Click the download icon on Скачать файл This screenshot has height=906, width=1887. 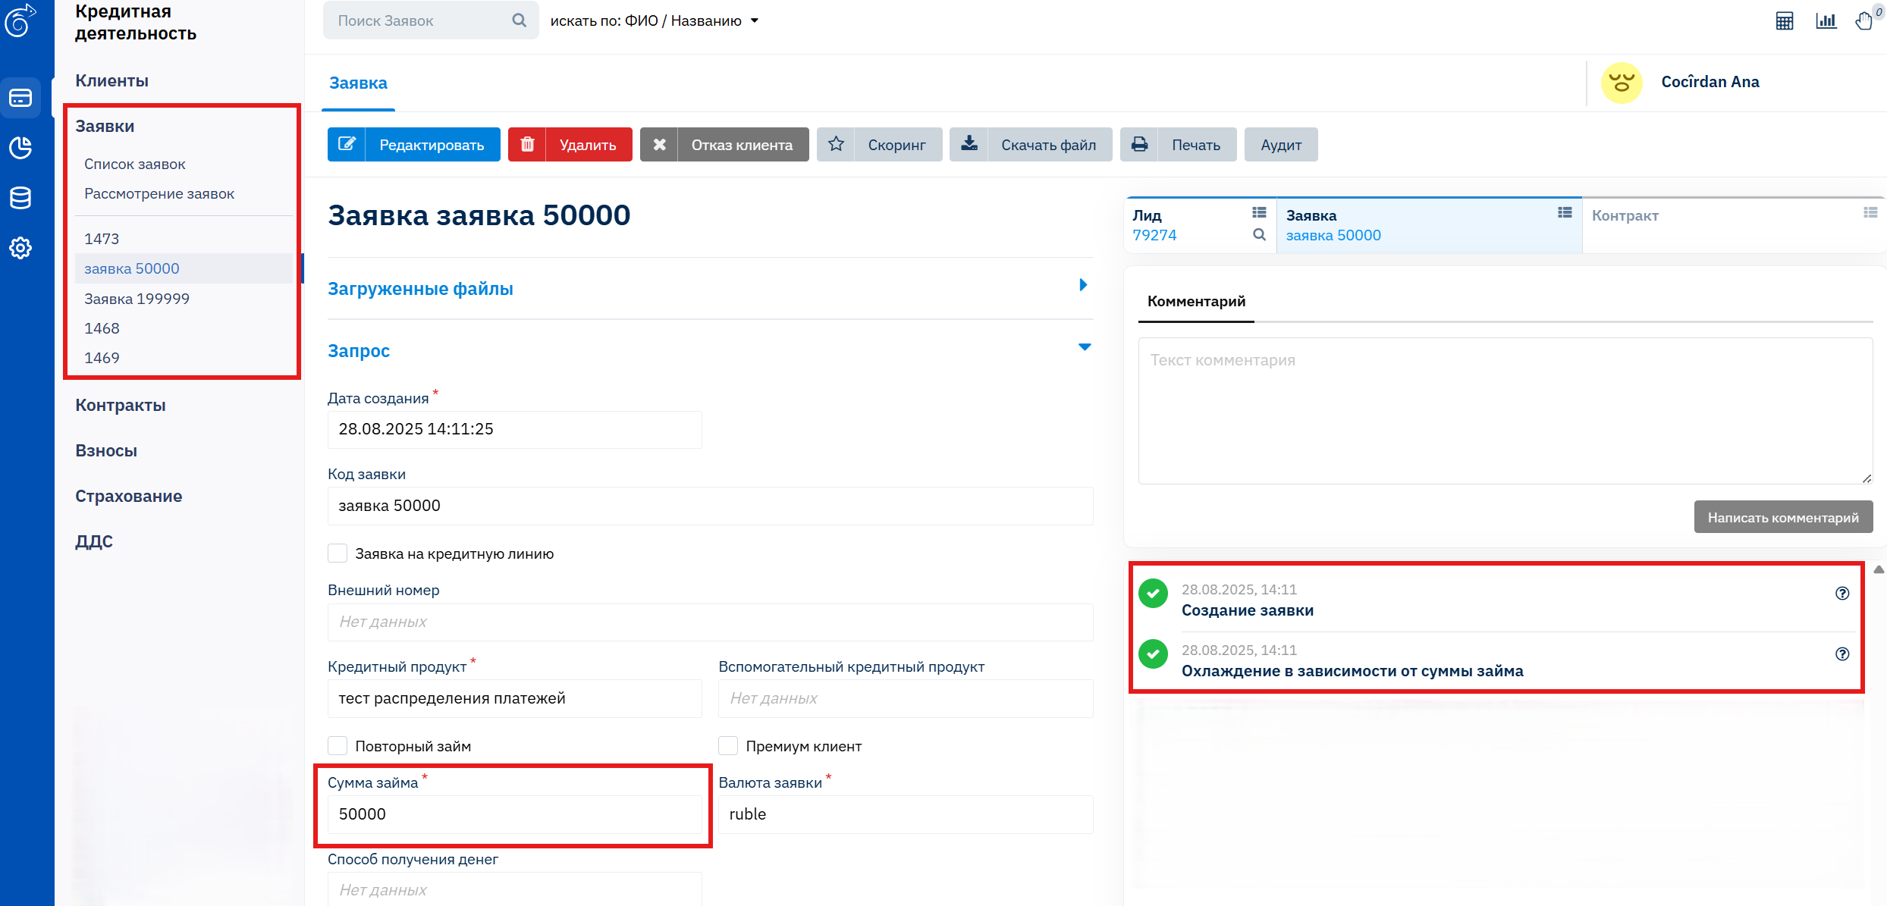coord(969,144)
